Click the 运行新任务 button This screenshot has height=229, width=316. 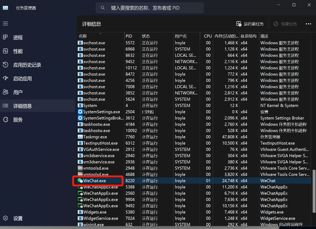pyautogui.click(x=250, y=24)
